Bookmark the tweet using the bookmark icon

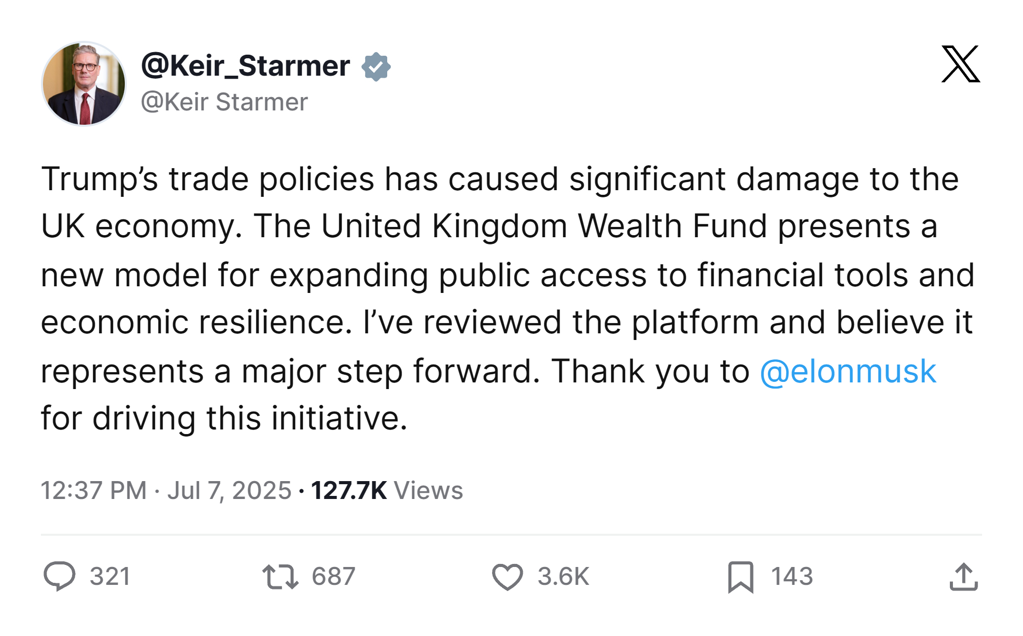pyautogui.click(x=741, y=577)
